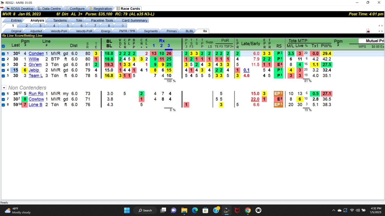Open Microsoft Store from the taskbar

click(205, 210)
